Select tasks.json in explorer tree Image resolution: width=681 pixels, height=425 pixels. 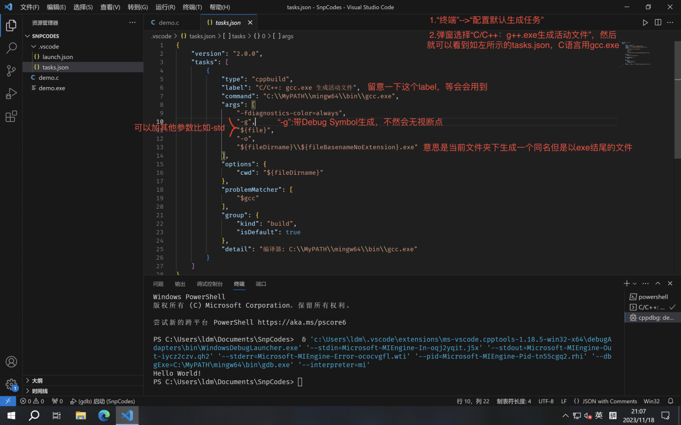pyautogui.click(x=83, y=67)
